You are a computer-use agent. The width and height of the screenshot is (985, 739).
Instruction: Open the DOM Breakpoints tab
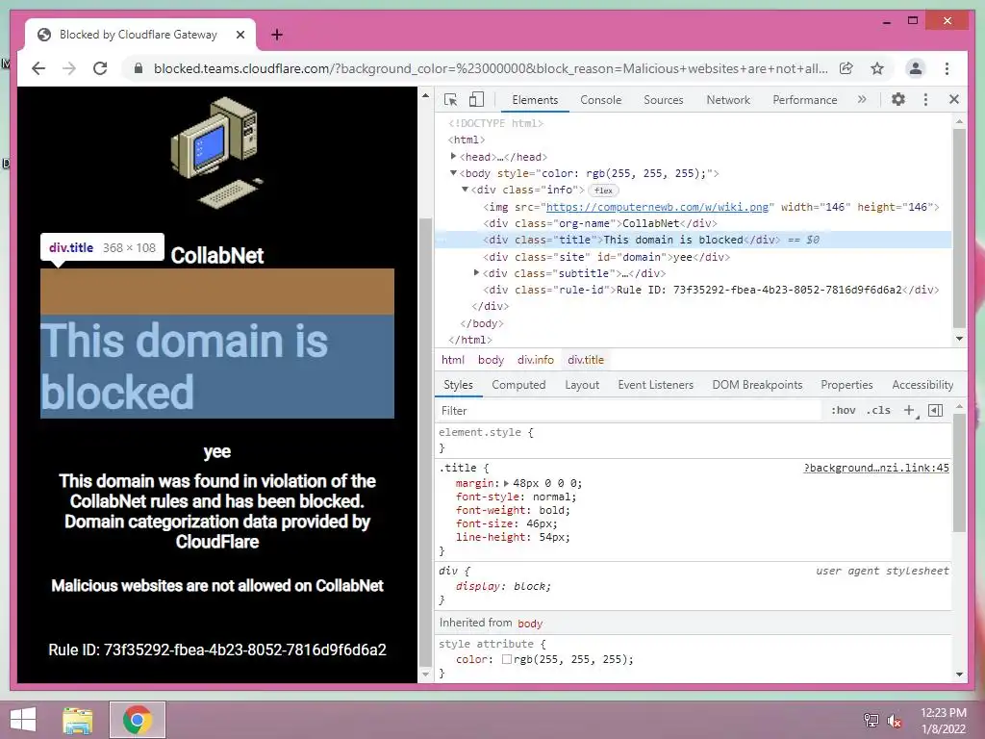click(x=757, y=385)
